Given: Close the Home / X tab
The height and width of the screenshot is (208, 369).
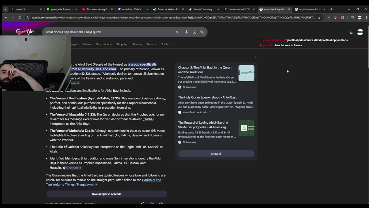Looking at the screenshot, I should [41, 9].
